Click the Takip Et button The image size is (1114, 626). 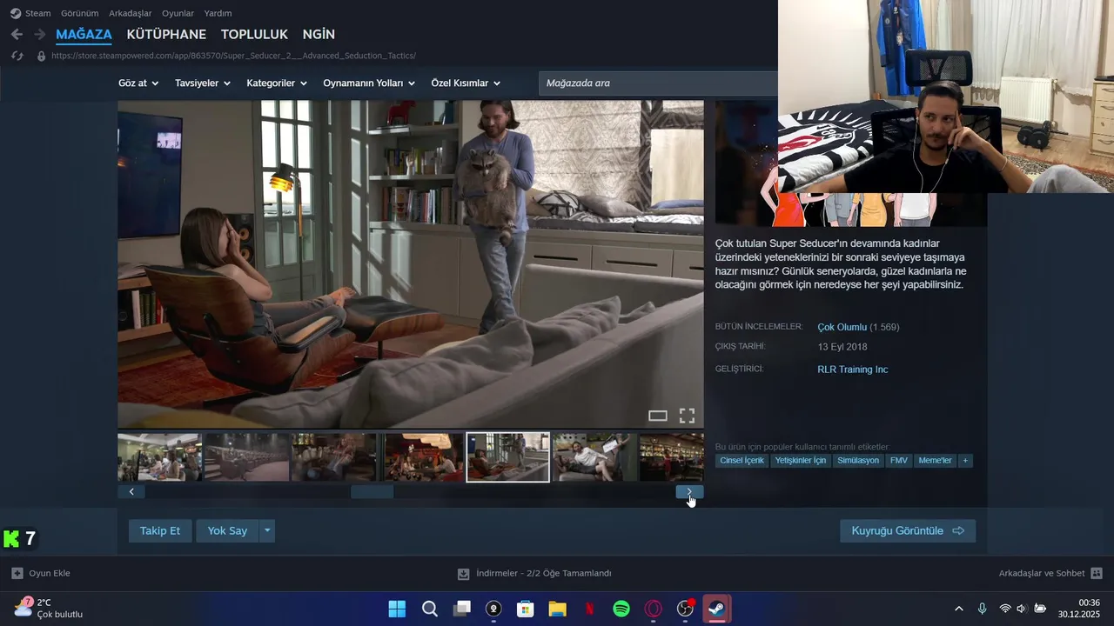[x=160, y=530]
